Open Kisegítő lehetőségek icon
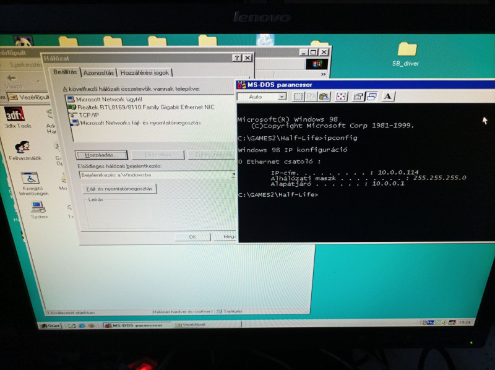The width and height of the screenshot is (495, 370). (x=32, y=184)
